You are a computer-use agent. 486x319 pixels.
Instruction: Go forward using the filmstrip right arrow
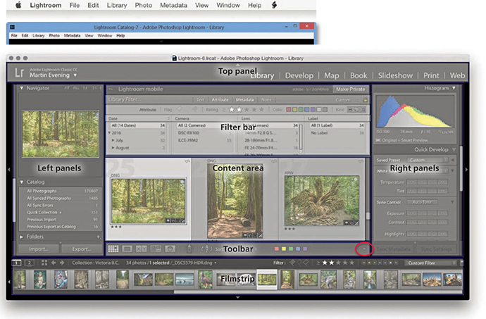pyautogui.click(x=62, y=263)
